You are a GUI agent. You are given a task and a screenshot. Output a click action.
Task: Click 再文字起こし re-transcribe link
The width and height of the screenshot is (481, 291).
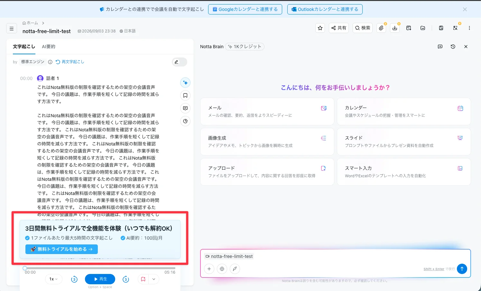click(x=70, y=62)
